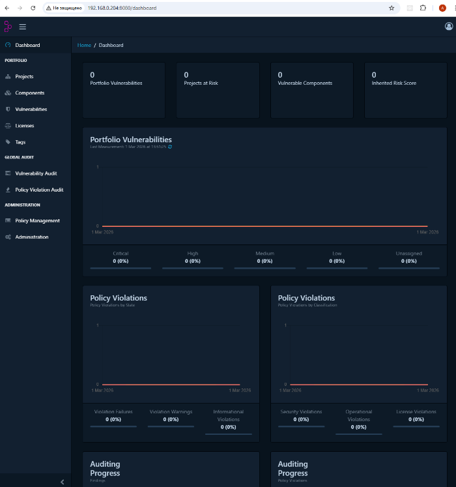The image size is (456, 487).
Task: Click the Dependency-Track logo icon
Action: click(8, 26)
